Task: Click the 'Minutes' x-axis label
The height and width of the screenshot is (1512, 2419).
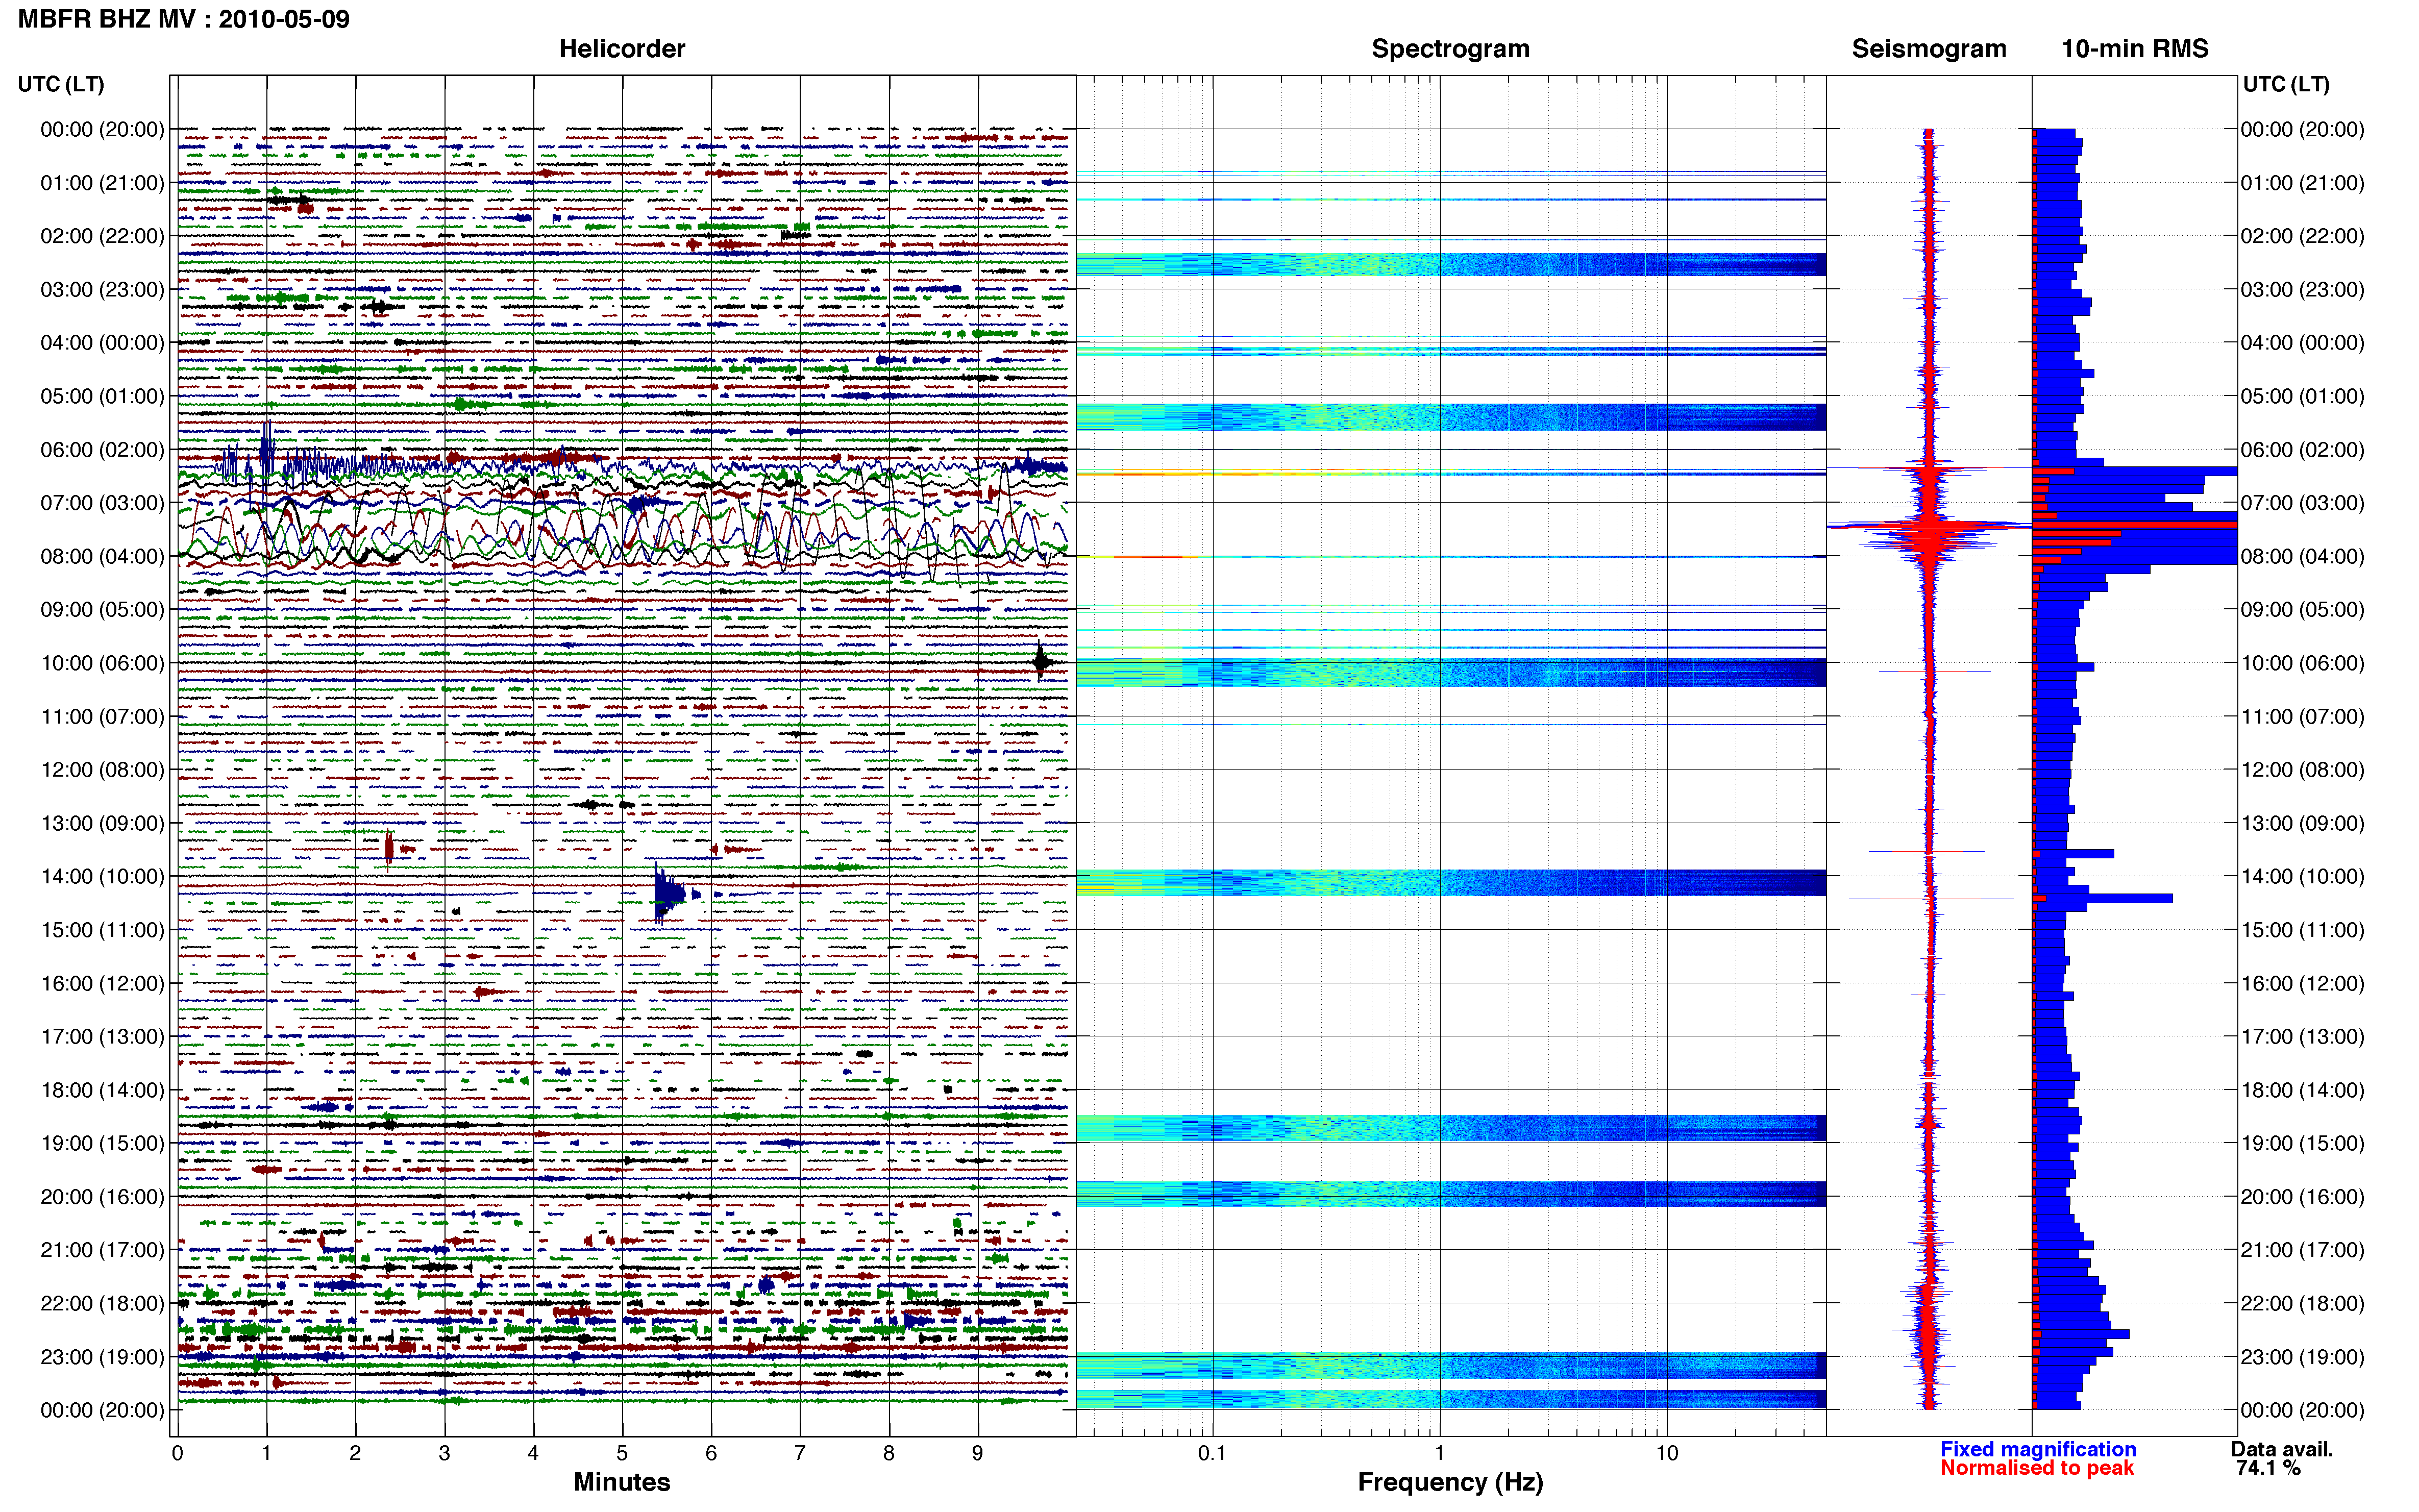Action: pos(622,1482)
